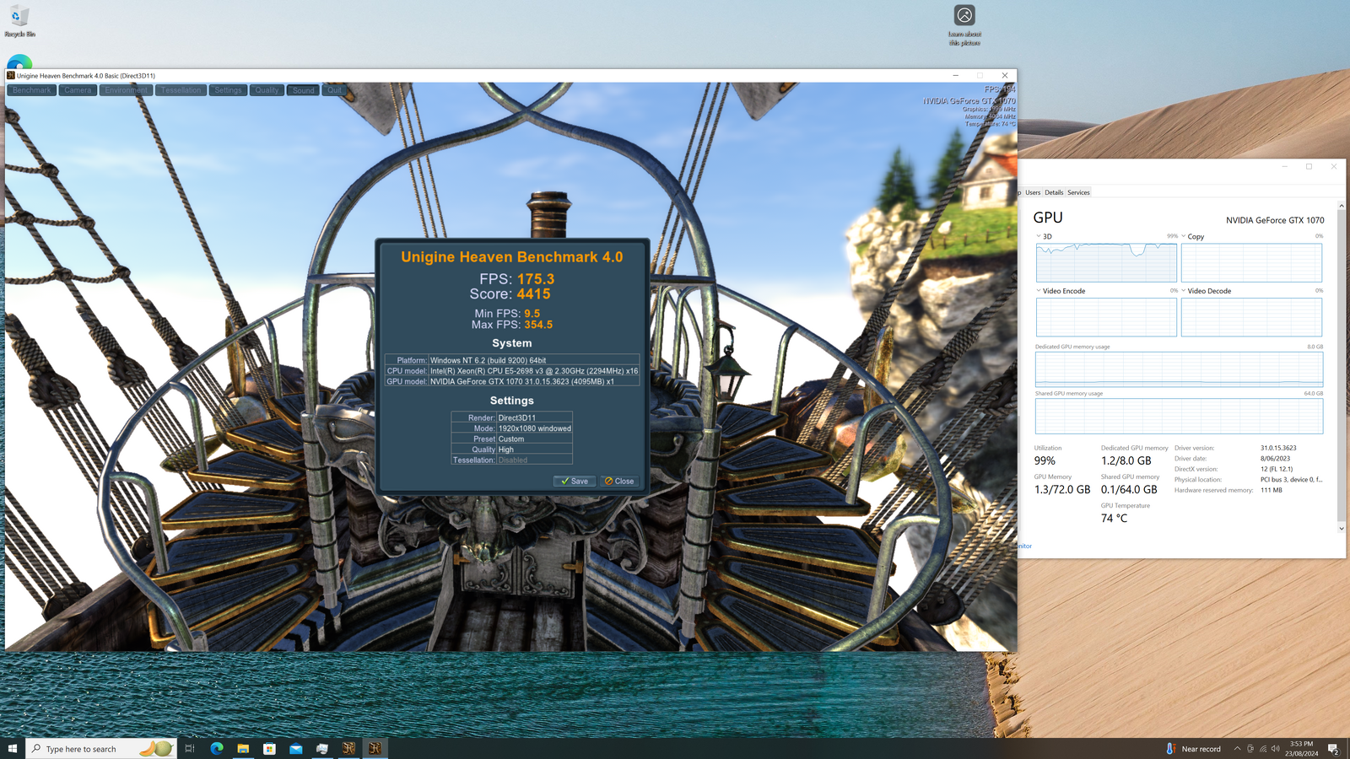Viewport: 1350px width, 759px height.
Task: Click the Mode 1920x1080 windowed row
Action: (512, 428)
